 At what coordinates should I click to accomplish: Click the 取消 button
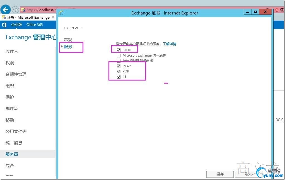tap(248, 174)
